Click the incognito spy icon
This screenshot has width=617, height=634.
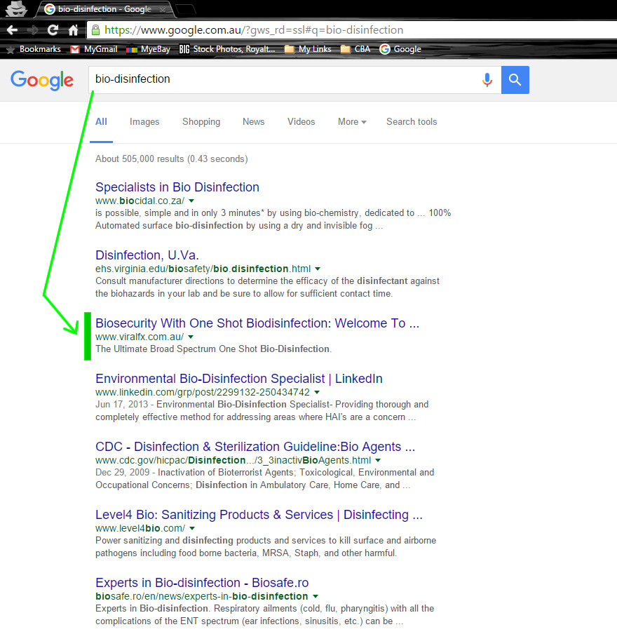click(x=16, y=9)
